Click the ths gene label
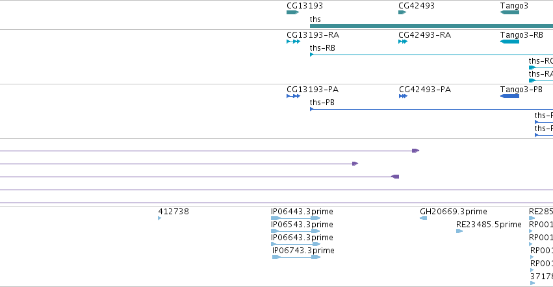 click(315, 19)
